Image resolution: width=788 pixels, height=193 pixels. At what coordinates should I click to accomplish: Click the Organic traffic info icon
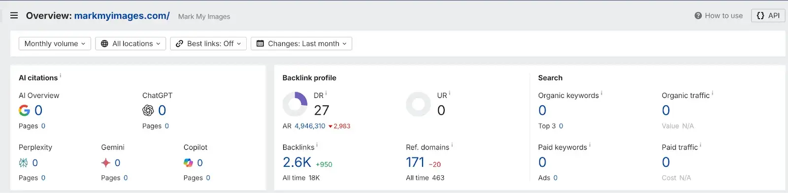pyautogui.click(x=712, y=93)
